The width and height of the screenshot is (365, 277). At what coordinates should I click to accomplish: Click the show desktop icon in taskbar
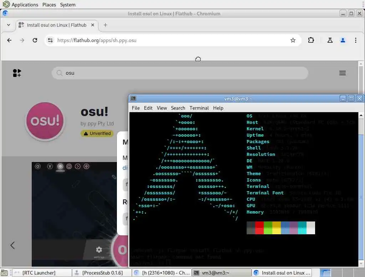coord(4,273)
